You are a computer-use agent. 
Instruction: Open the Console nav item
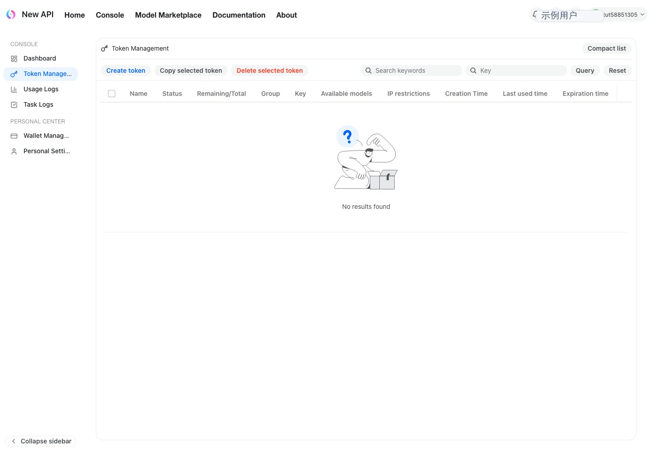110,15
